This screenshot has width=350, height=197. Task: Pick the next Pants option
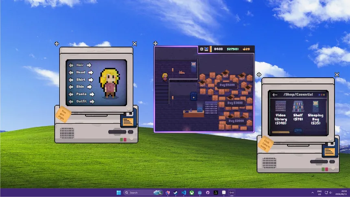(92, 94)
